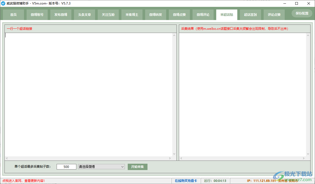Open the 首页 tab
The image size is (315, 184).
13,15
